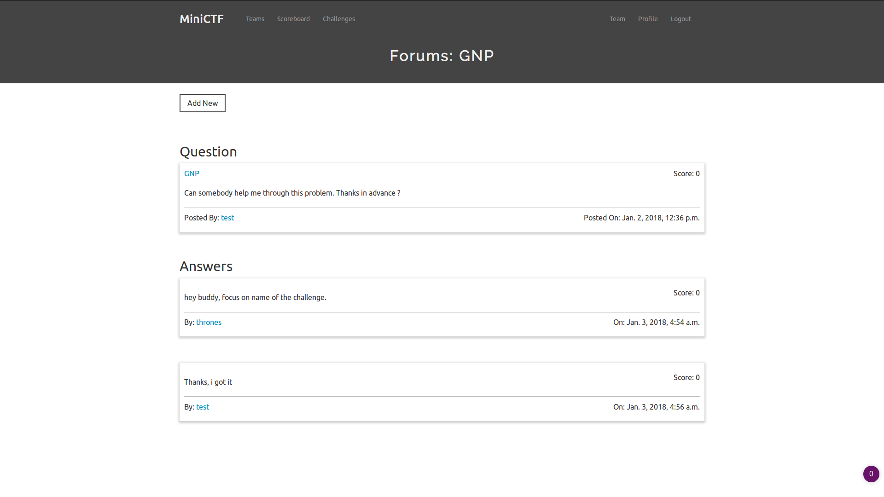The width and height of the screenshot is (884, 497).
Task: Open the Team nav link
Action: click(617, 19)
